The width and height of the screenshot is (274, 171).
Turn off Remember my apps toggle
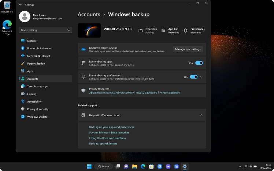[199, 63]
